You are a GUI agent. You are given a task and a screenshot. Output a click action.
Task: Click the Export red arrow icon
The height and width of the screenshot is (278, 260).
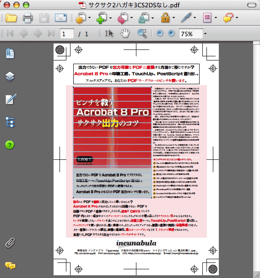tap(123, 18)
